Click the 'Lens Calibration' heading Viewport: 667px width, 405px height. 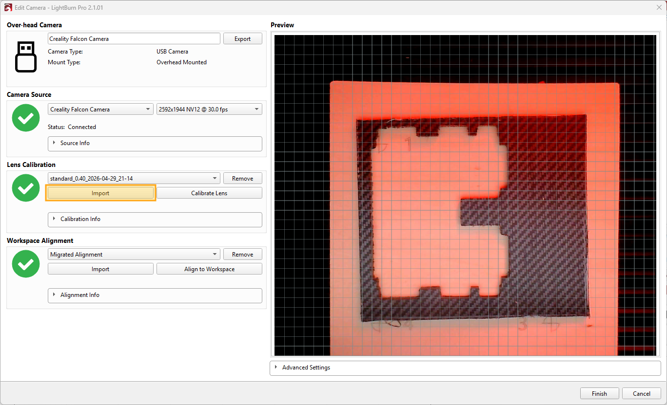tap(31, 165)
